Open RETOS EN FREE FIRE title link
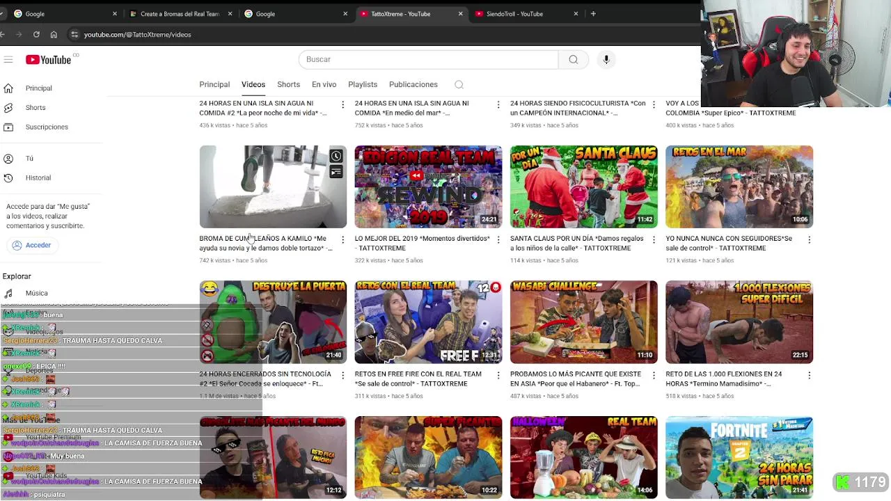 click(418, 379)
